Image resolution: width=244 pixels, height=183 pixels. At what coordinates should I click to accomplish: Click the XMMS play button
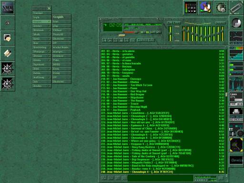point(110,40)
